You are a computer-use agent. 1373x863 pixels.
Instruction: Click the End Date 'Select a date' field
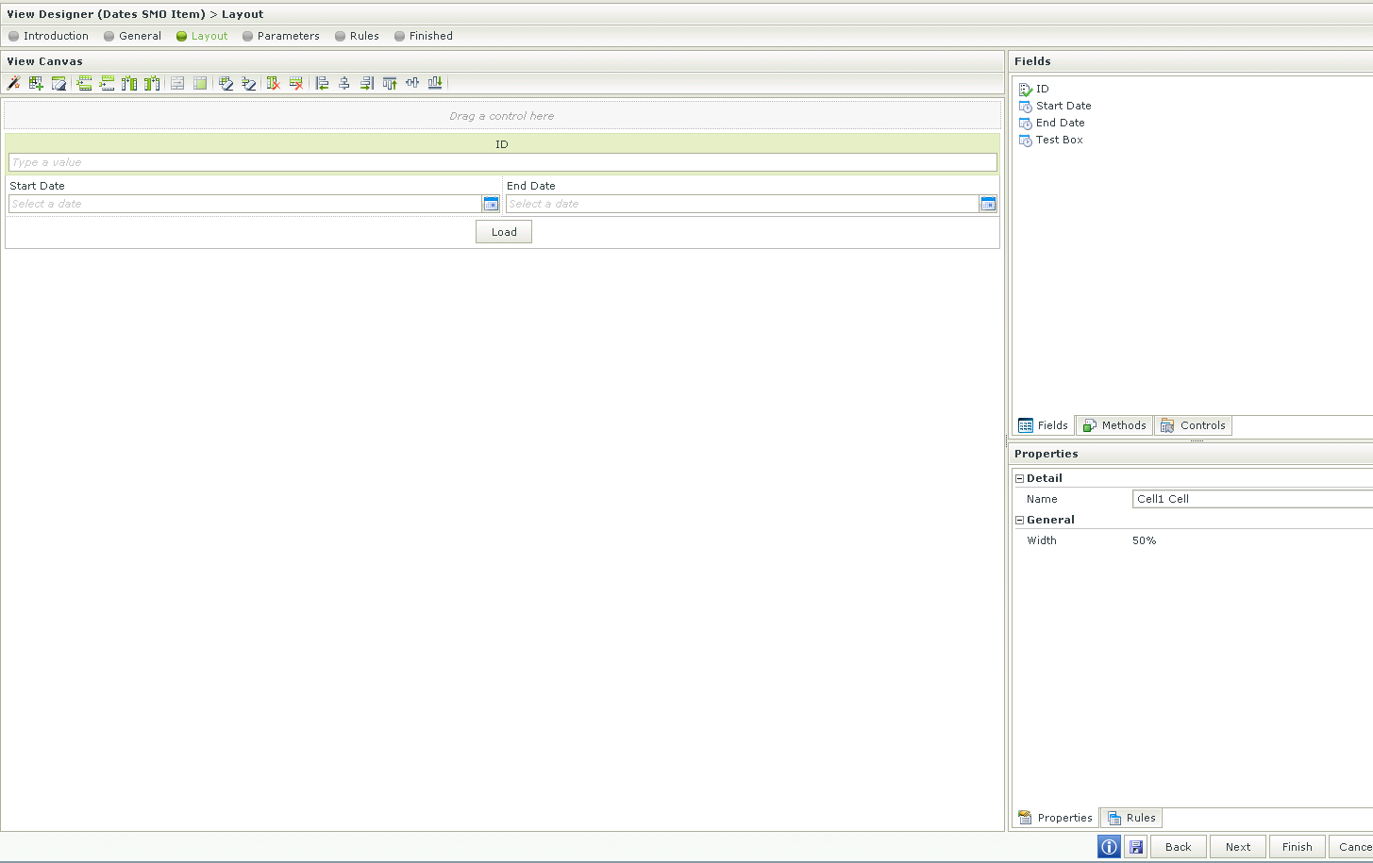click(743, 204)
